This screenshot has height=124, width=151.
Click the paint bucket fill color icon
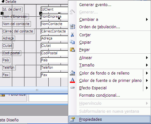72,73
